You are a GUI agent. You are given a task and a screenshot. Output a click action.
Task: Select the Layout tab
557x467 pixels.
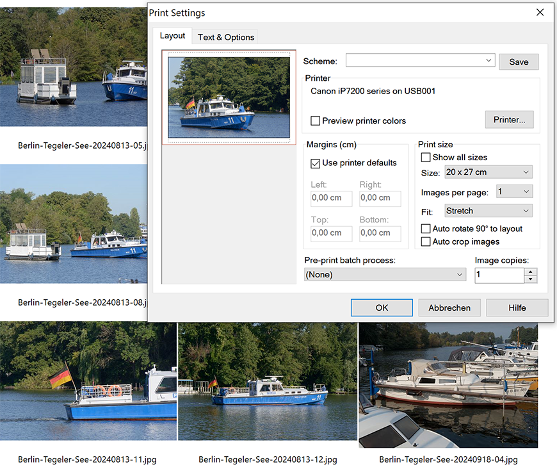(172, 36)
